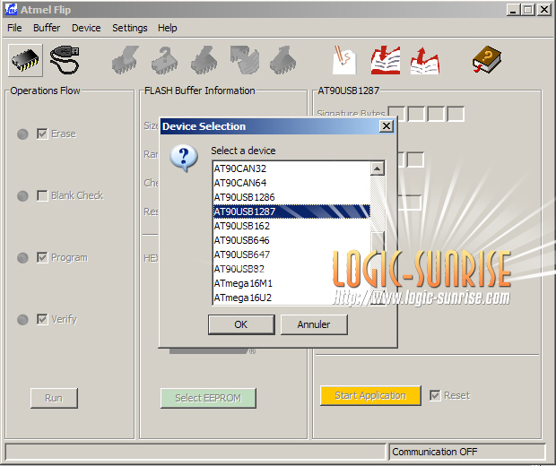The image size is (556, 466).
Task: Click the Atmel Flip title bar app icon
Action: pos(11,10)
